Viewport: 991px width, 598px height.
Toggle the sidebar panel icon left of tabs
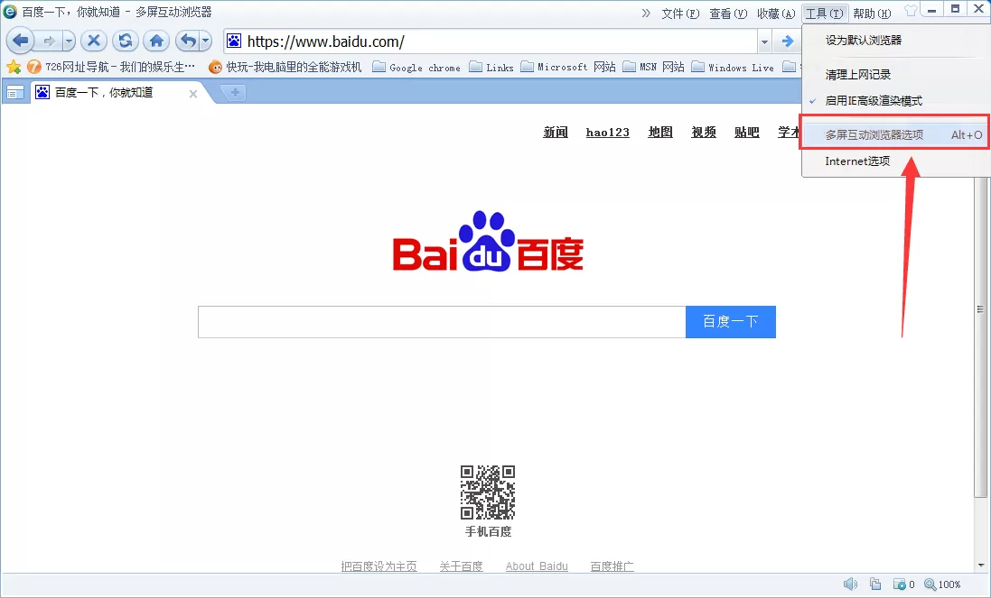pyautogui.click(x=14, y=93)
